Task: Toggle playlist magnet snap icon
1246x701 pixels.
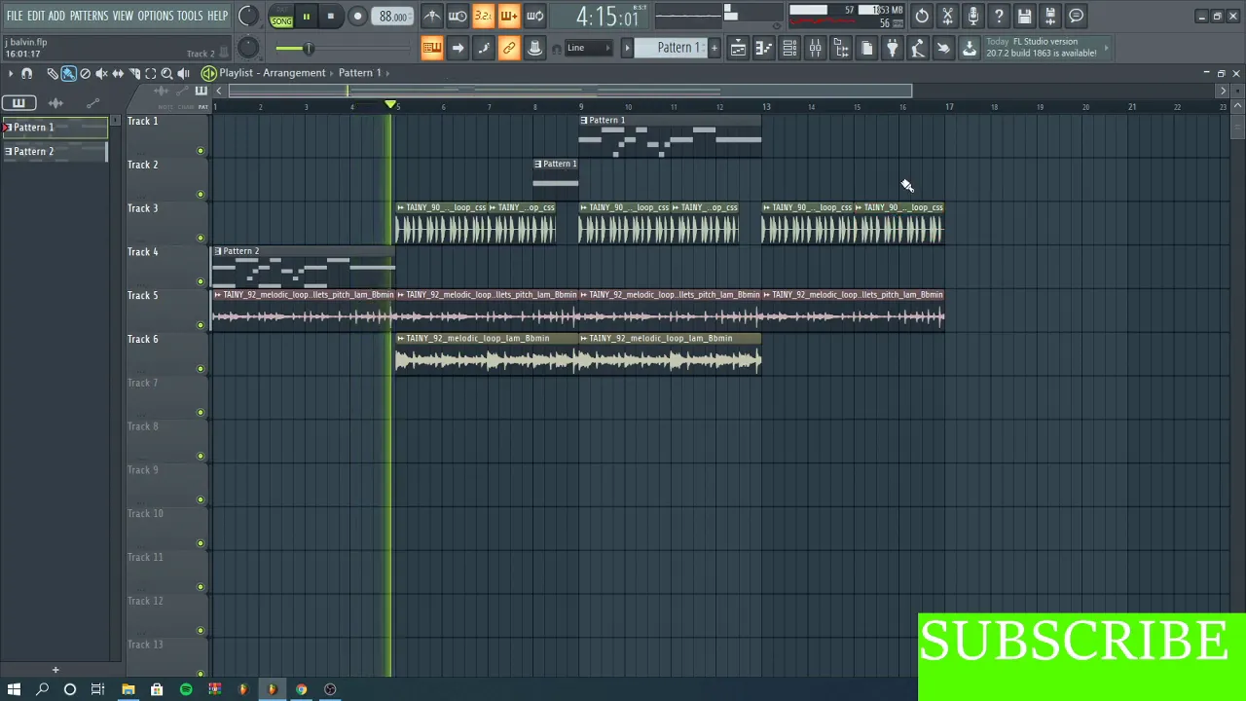Action: click(x=27, y=73)
